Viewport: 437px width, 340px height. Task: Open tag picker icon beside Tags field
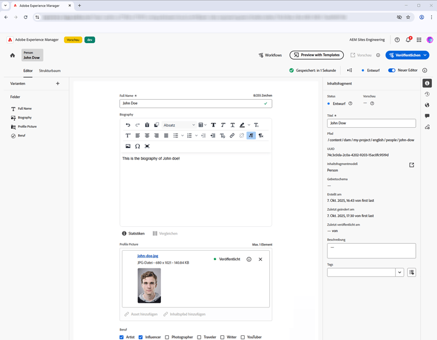411,272
